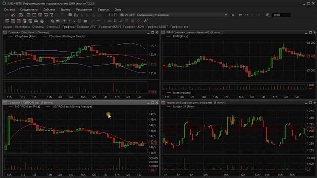
Task: Select the Графики tab
Action: [68, 27]
